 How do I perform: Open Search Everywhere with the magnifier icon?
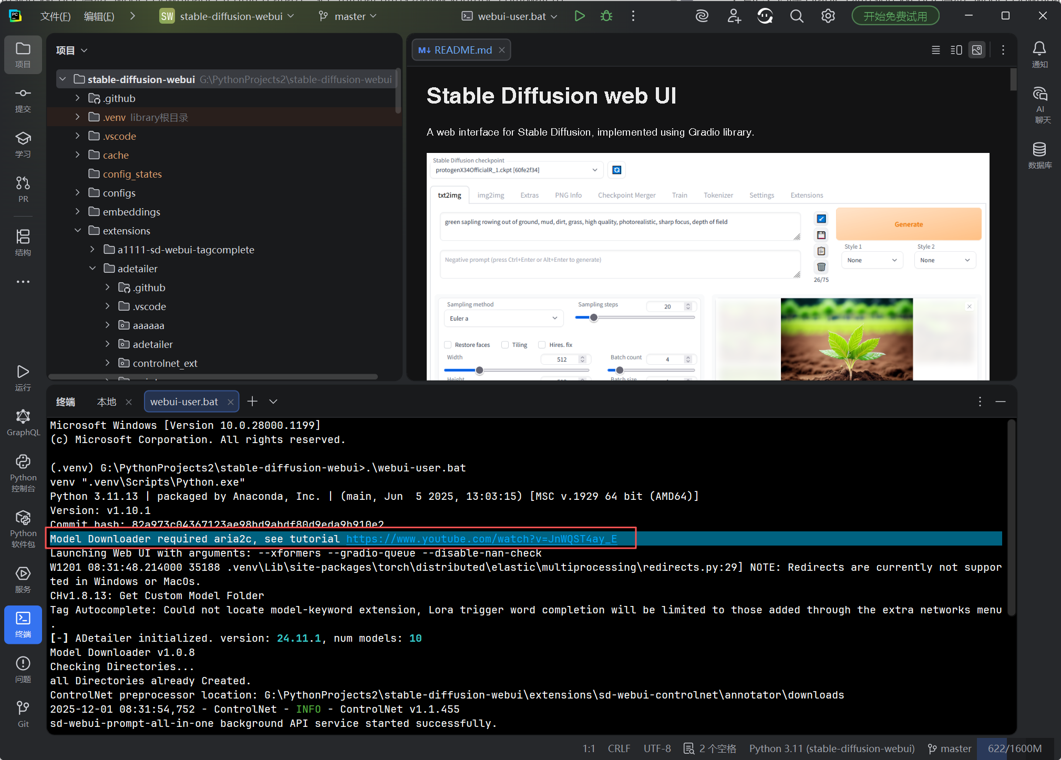[796, 16]
